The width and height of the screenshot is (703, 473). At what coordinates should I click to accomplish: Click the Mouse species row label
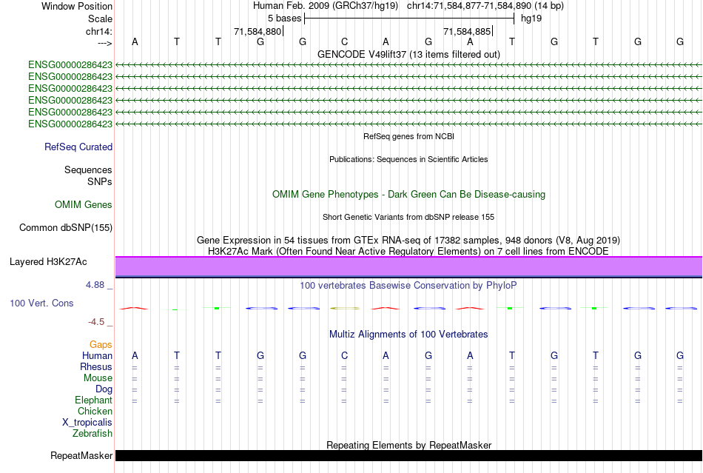98,378
